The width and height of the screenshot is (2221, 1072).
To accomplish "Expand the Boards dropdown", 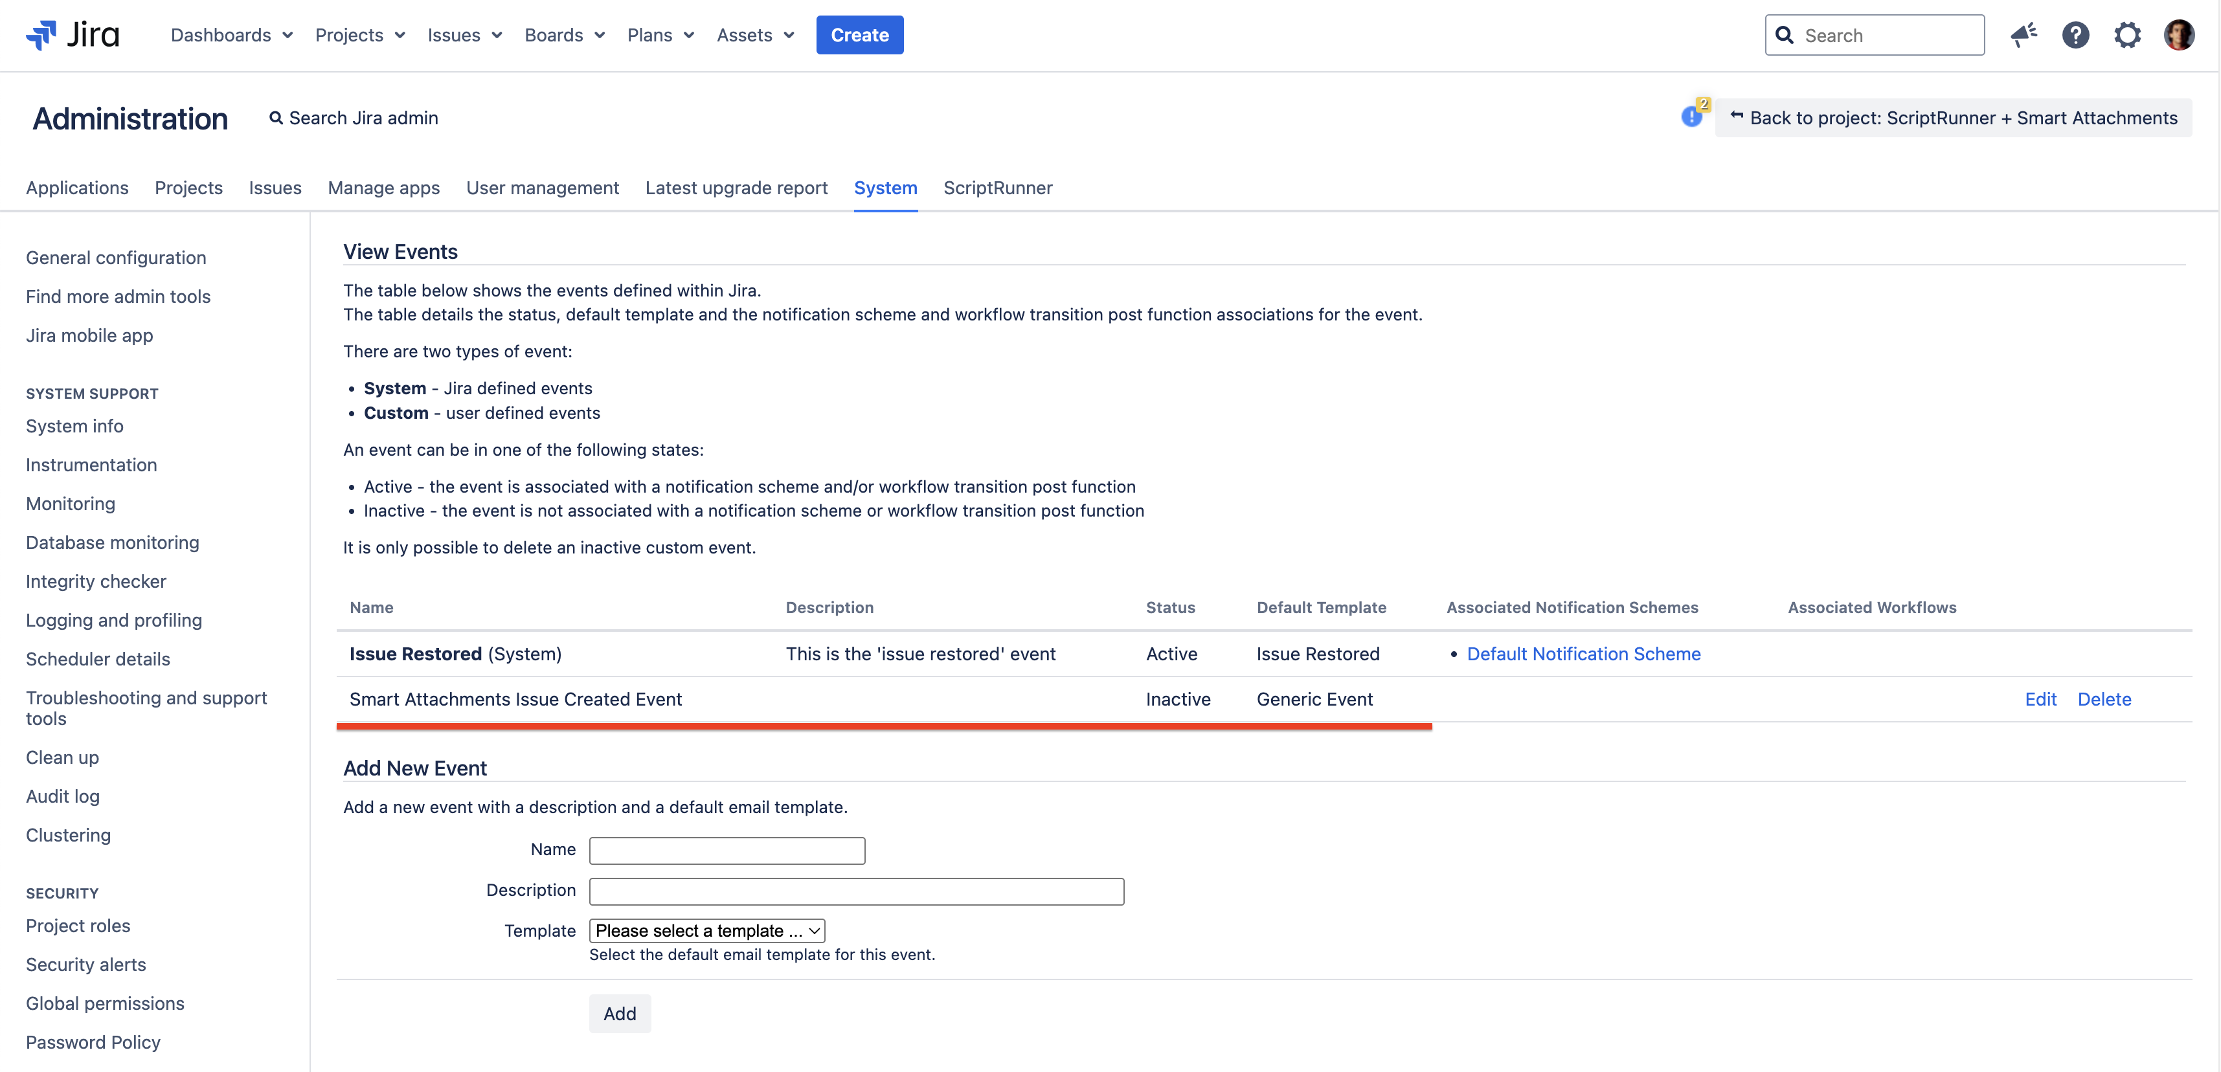I will click(x=565, y=36).
